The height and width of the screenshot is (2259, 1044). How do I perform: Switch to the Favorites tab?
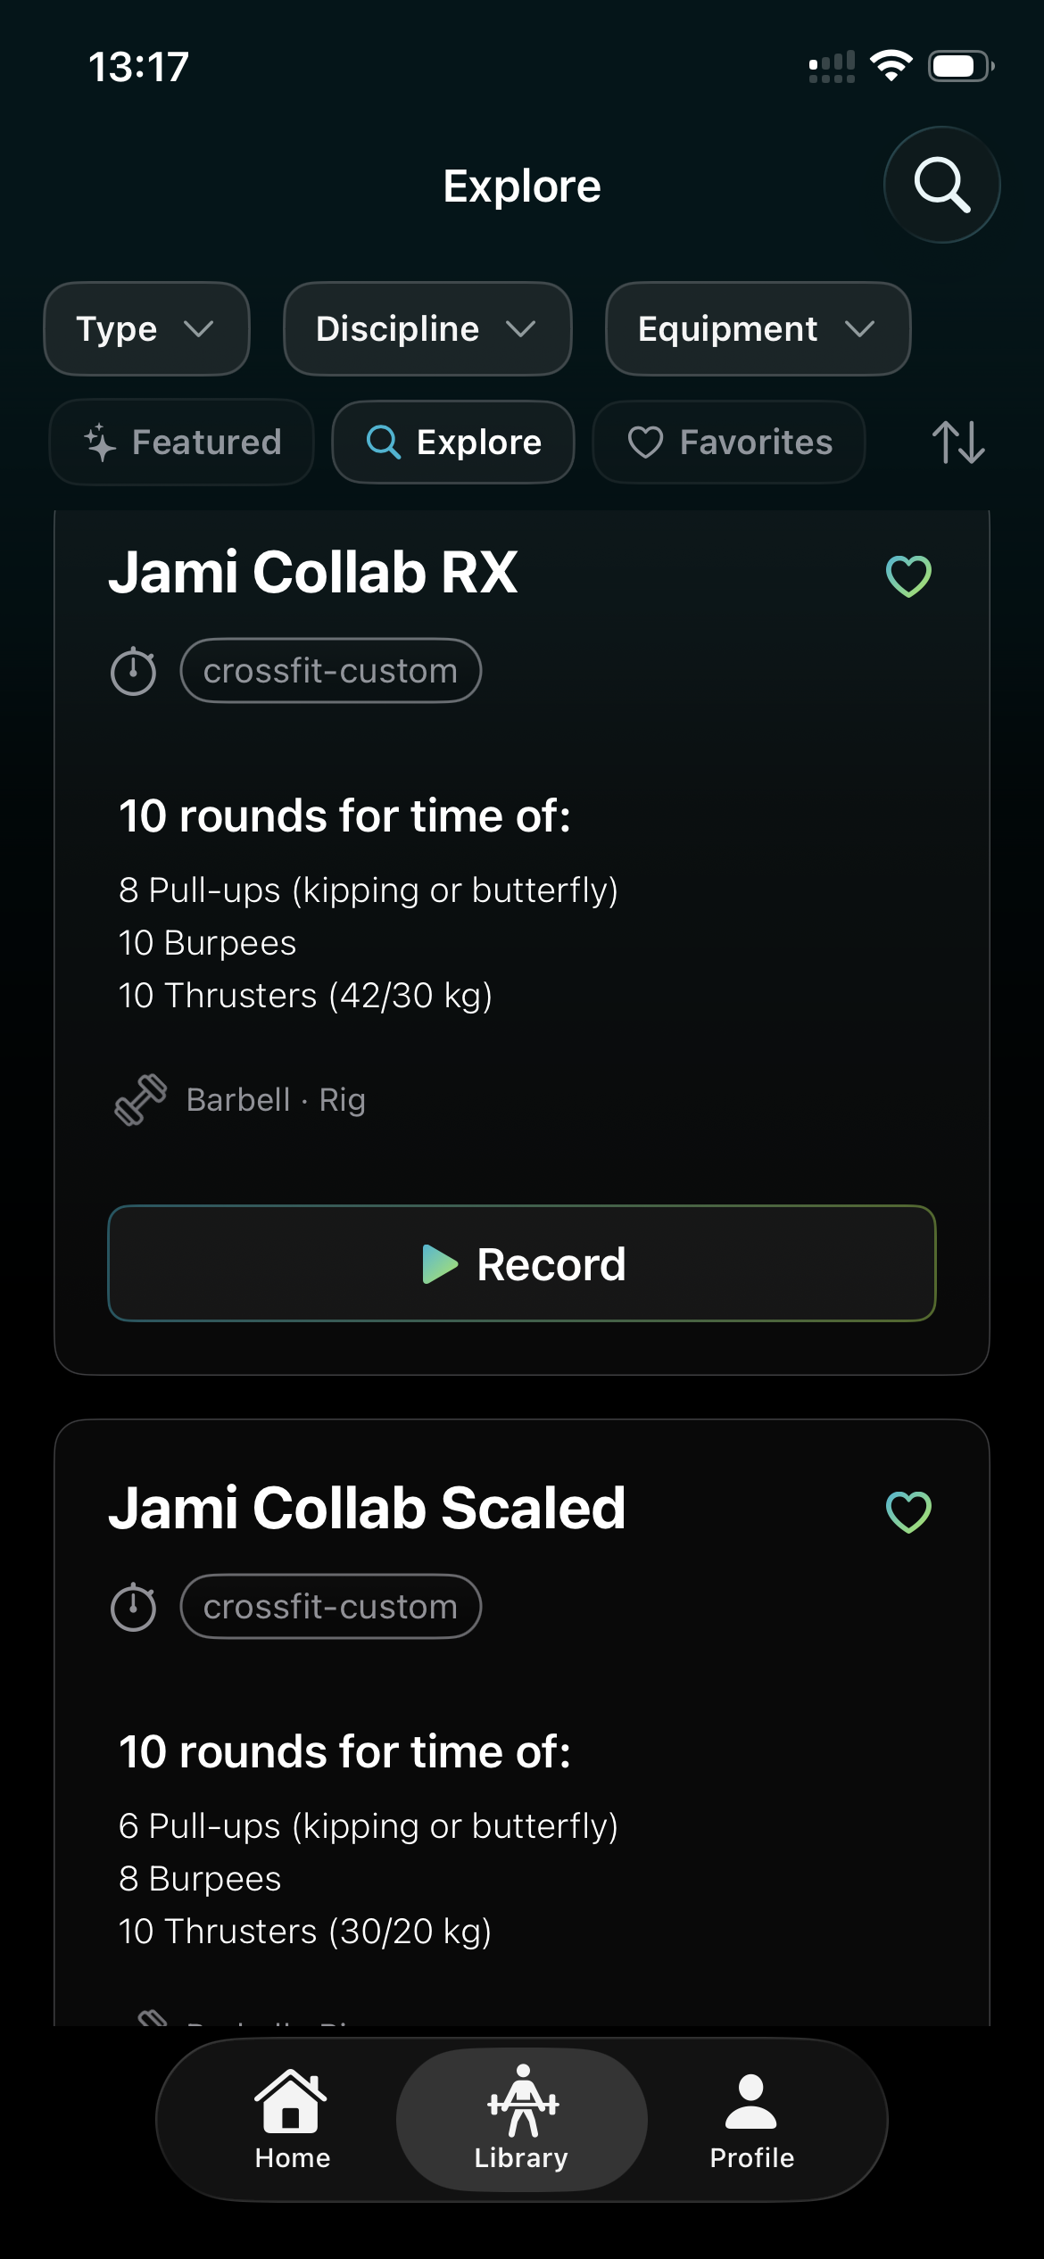tap(728, 443)
